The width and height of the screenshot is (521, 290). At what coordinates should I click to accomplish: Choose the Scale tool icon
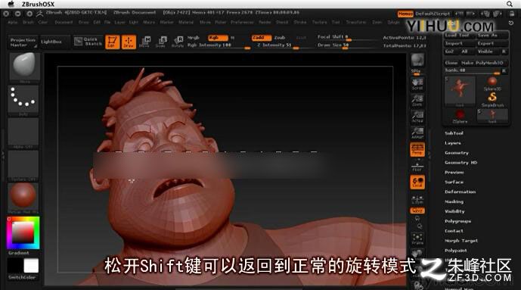(161, 42)
